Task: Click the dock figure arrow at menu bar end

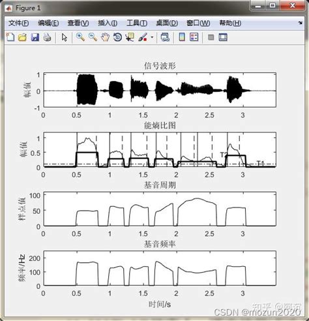Action: 301,23
